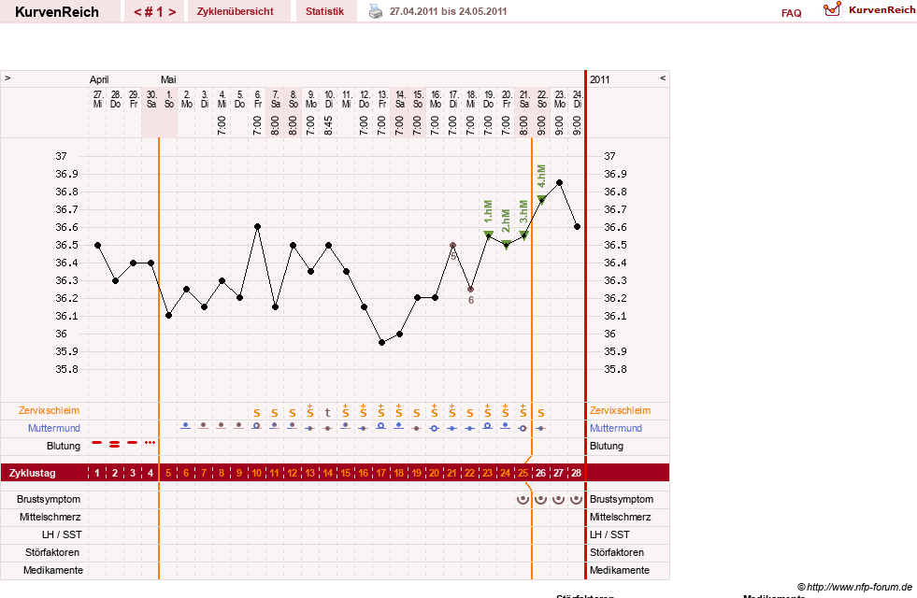Click lowest temperature point on day 17

click(382, 343)
